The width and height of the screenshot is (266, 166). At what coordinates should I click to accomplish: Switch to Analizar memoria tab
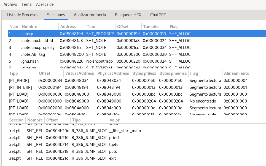(x=90, y=15)
